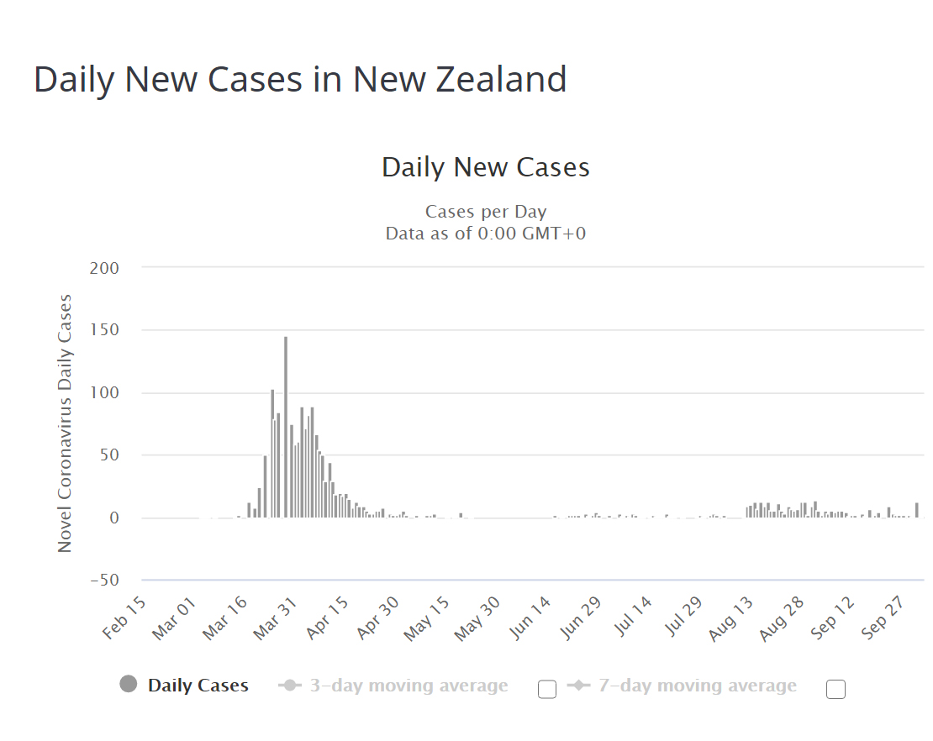Viewport: 933px width, 741px height.
Task: Show the 3-day moving average series label
Action: point(409,686)
